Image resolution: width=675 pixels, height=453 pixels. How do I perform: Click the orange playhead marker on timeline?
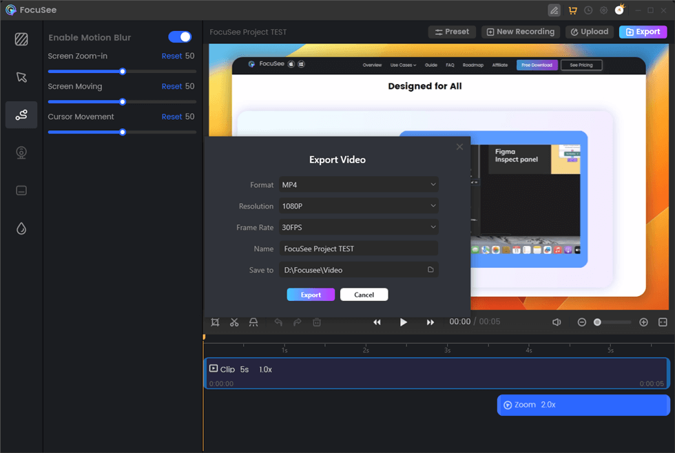[x=204, y=337]
